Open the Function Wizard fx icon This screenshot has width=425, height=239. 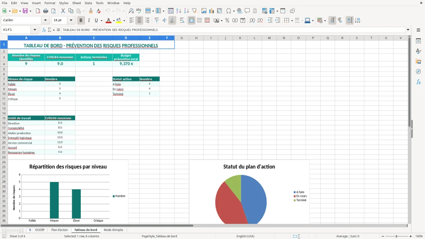click(44, 30)
